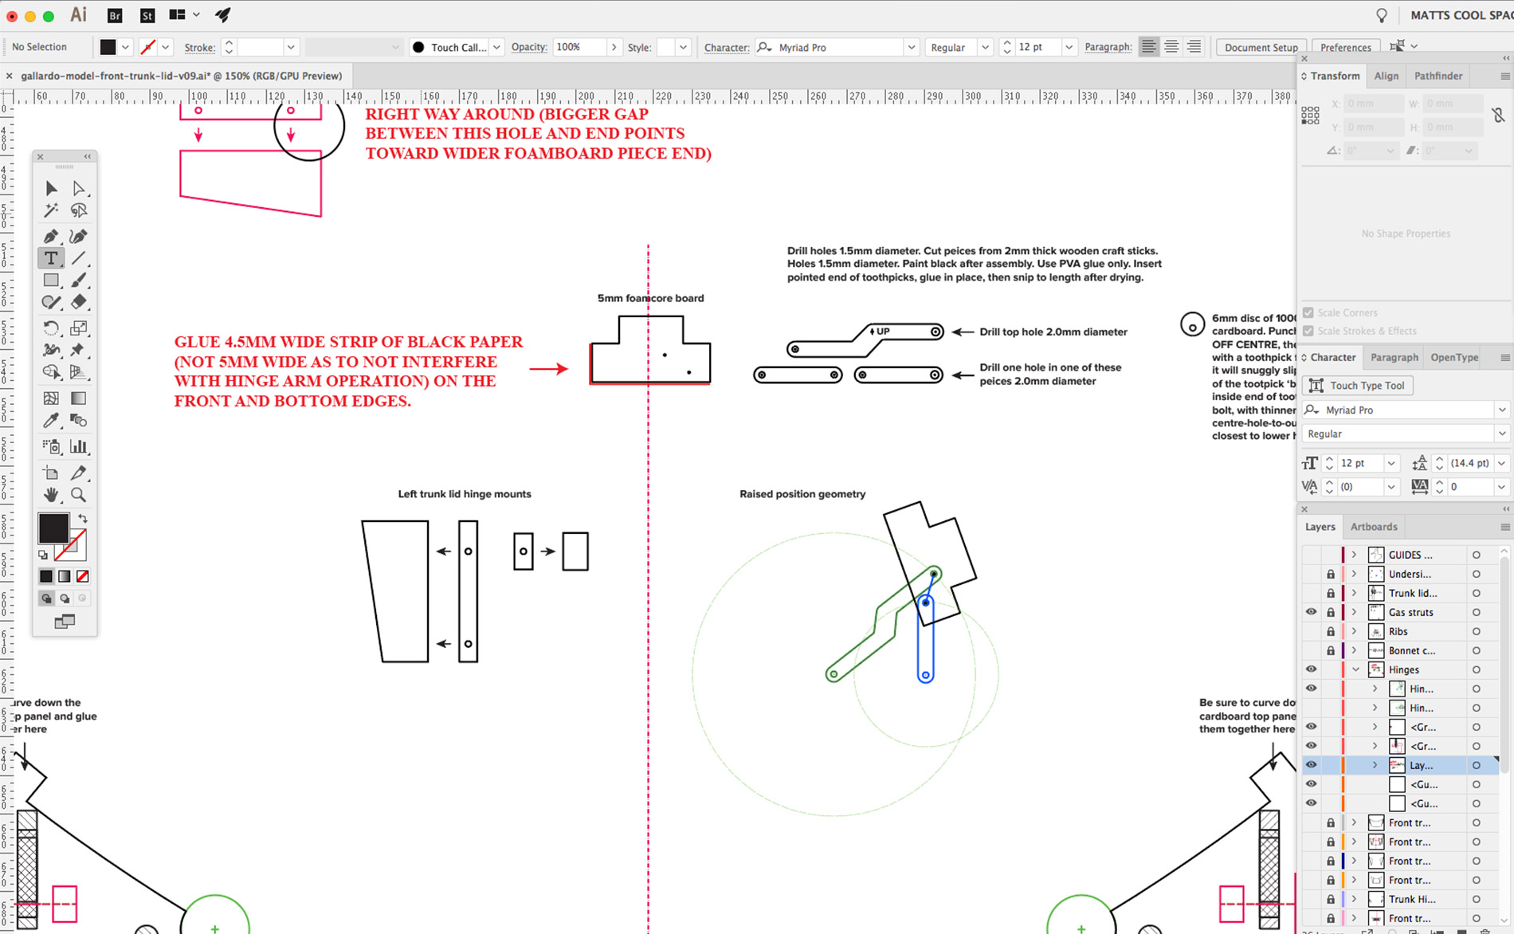Unlock the Ribs layer
Viewport: 1514px width, 934px height.
click(1331, 631)
